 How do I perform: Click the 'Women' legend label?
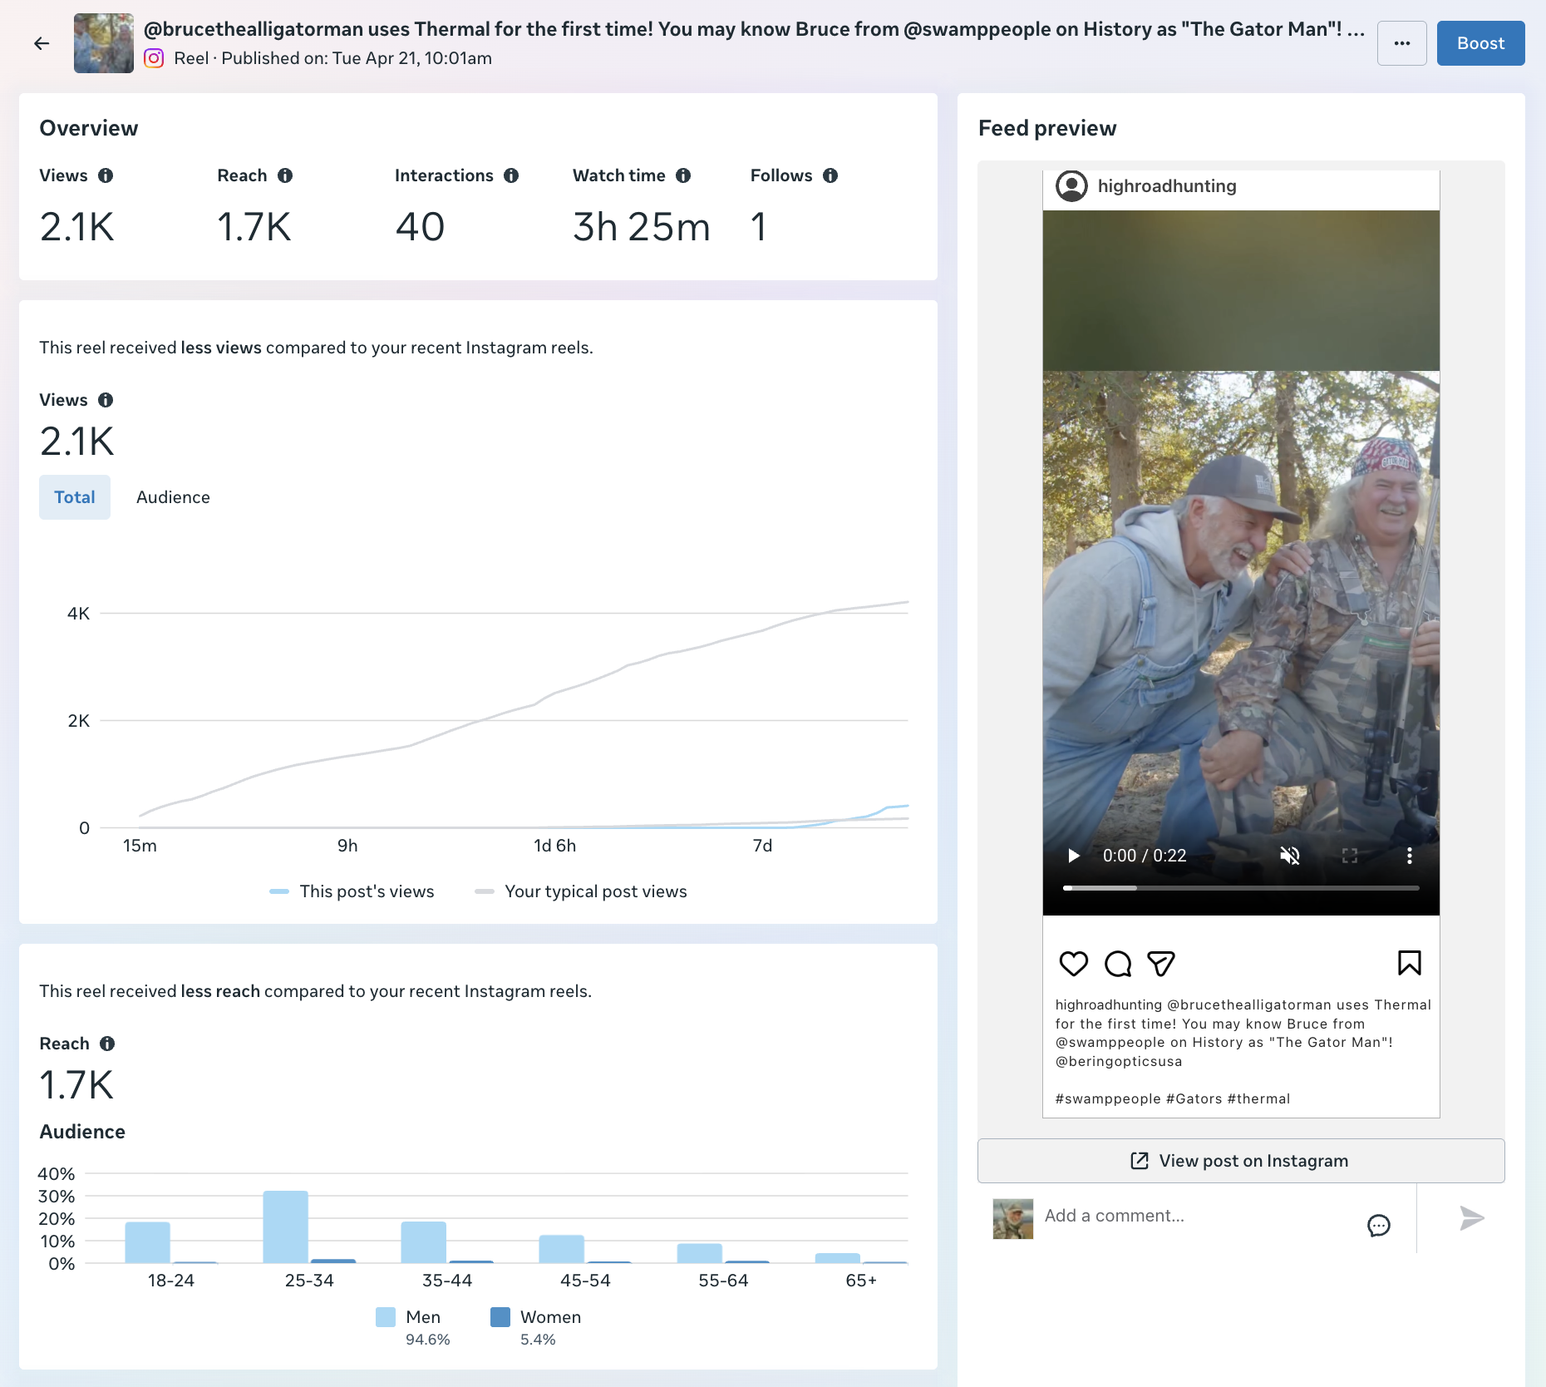551,1317
